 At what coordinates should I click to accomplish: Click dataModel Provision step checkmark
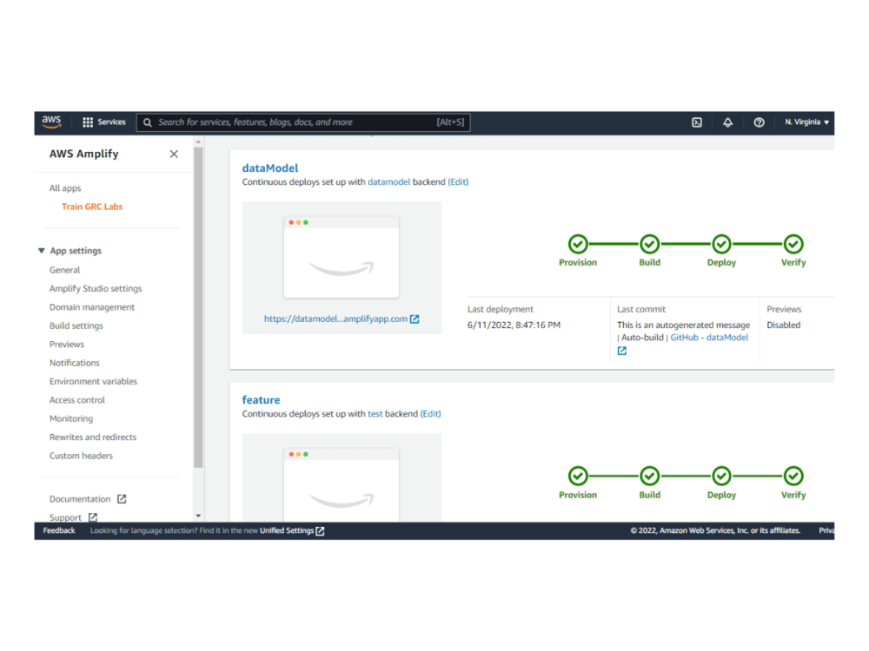578,244
